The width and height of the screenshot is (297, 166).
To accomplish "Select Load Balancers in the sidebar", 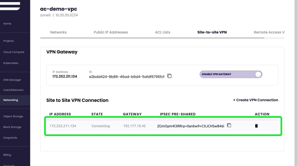I will [x=13, y=90].
